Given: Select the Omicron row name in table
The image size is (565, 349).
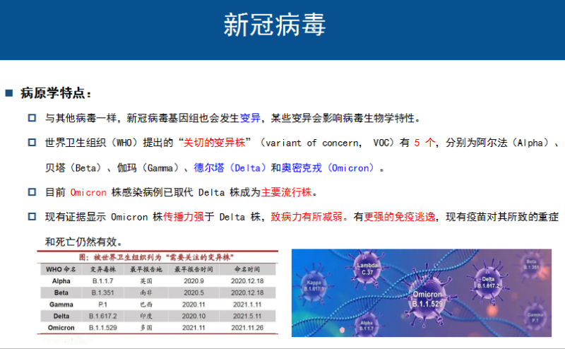Looking at the screenshot, I should [61, 328].
